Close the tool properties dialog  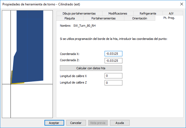click(x=182, y=4)
